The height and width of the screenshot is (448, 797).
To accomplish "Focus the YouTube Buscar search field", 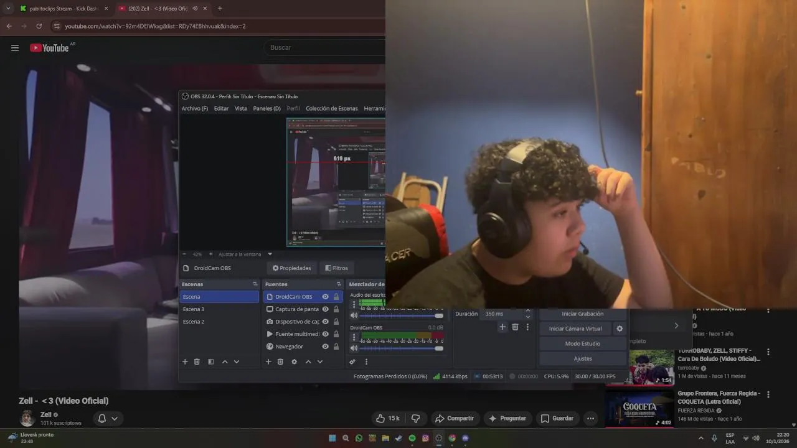I will click(324, 47).
